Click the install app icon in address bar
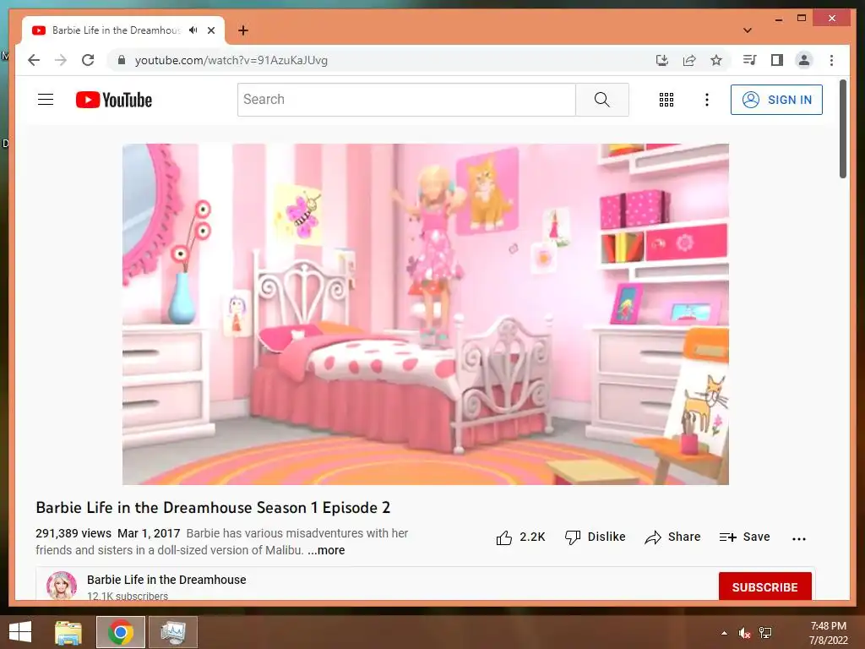Screen dimensions: 865x649 [662, 60]
